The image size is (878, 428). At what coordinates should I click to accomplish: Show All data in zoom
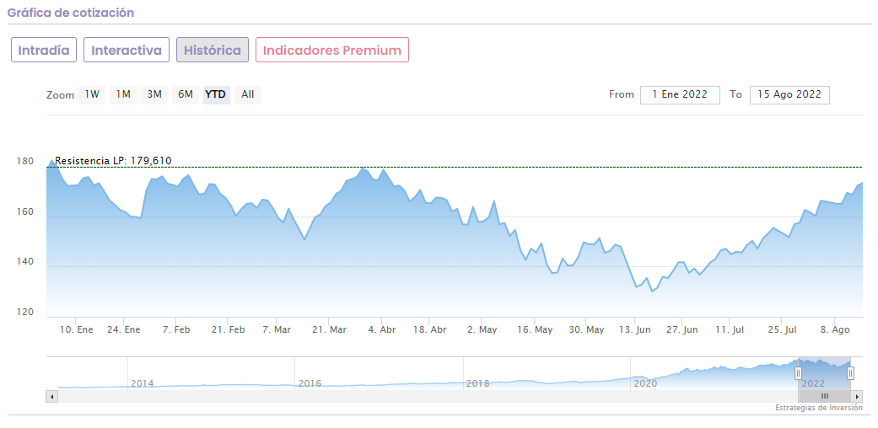click(x=247, y=94)
